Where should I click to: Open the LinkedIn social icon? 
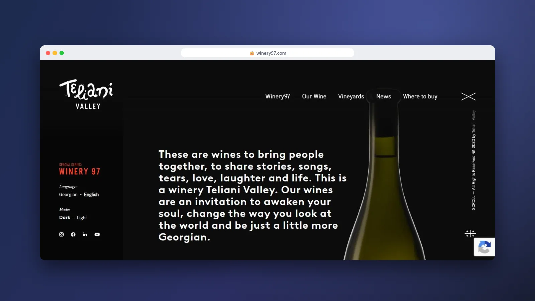pyautogui.click(x=85, y=234)
